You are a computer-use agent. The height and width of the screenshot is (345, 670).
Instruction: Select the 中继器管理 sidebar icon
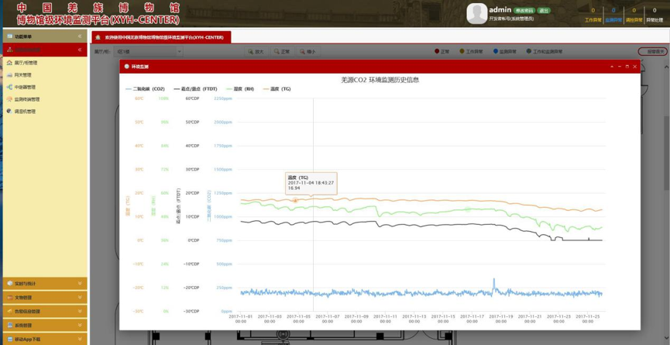tap(9, 88)
